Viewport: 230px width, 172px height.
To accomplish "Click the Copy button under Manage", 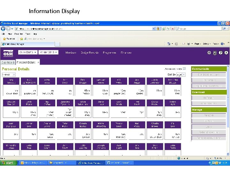I will click(x=209, y=127).
